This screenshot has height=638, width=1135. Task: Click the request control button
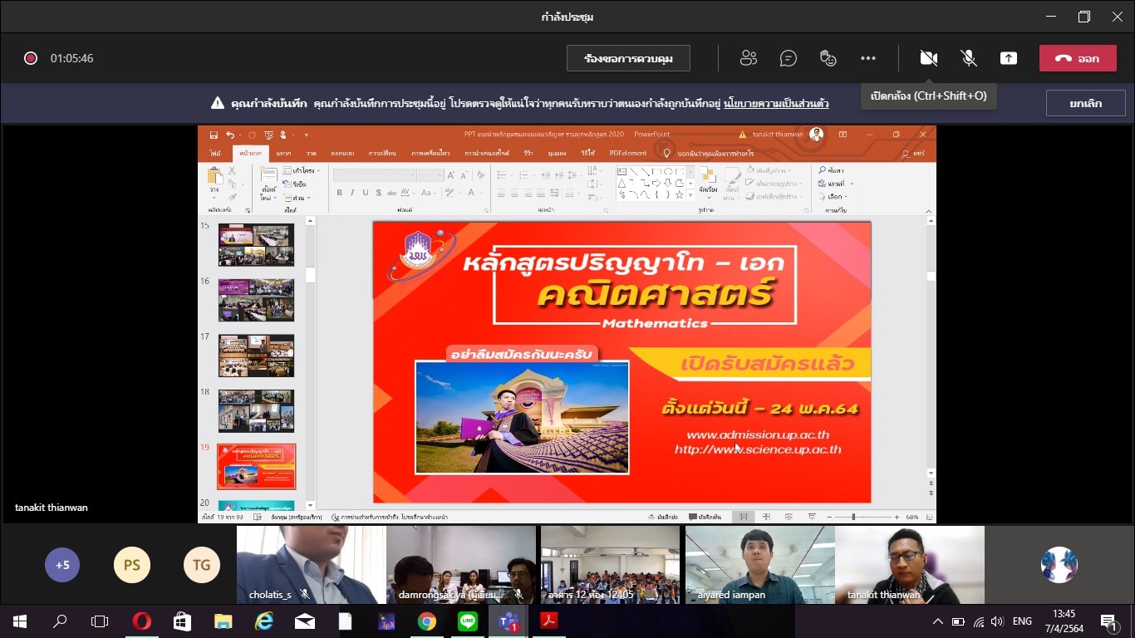[x=628, y=58]
